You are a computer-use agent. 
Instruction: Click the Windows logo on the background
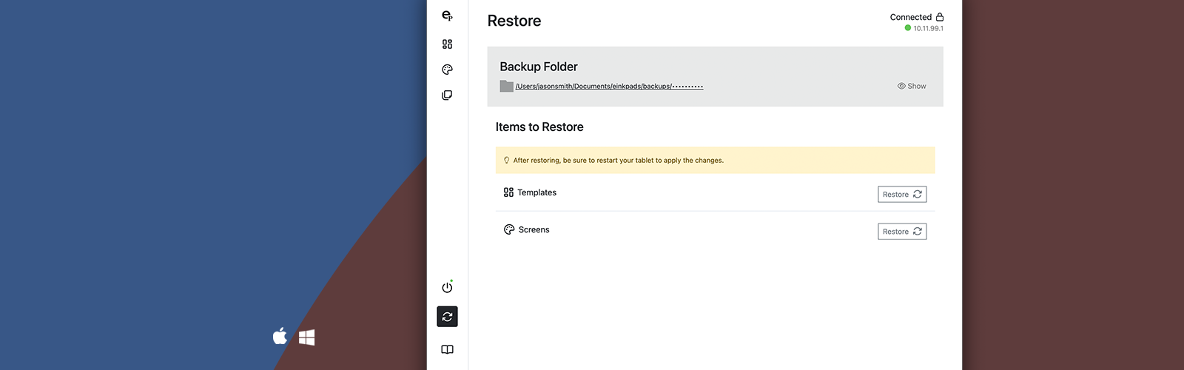(307, 337)
